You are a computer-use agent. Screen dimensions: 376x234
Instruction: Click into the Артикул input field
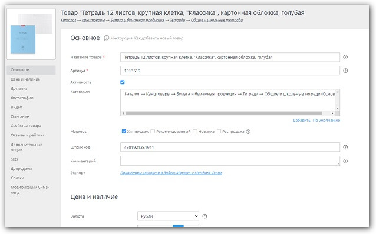click(230, 71)
